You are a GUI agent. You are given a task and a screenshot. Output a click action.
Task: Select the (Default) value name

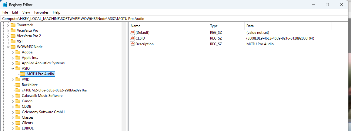tap(142, 33)
